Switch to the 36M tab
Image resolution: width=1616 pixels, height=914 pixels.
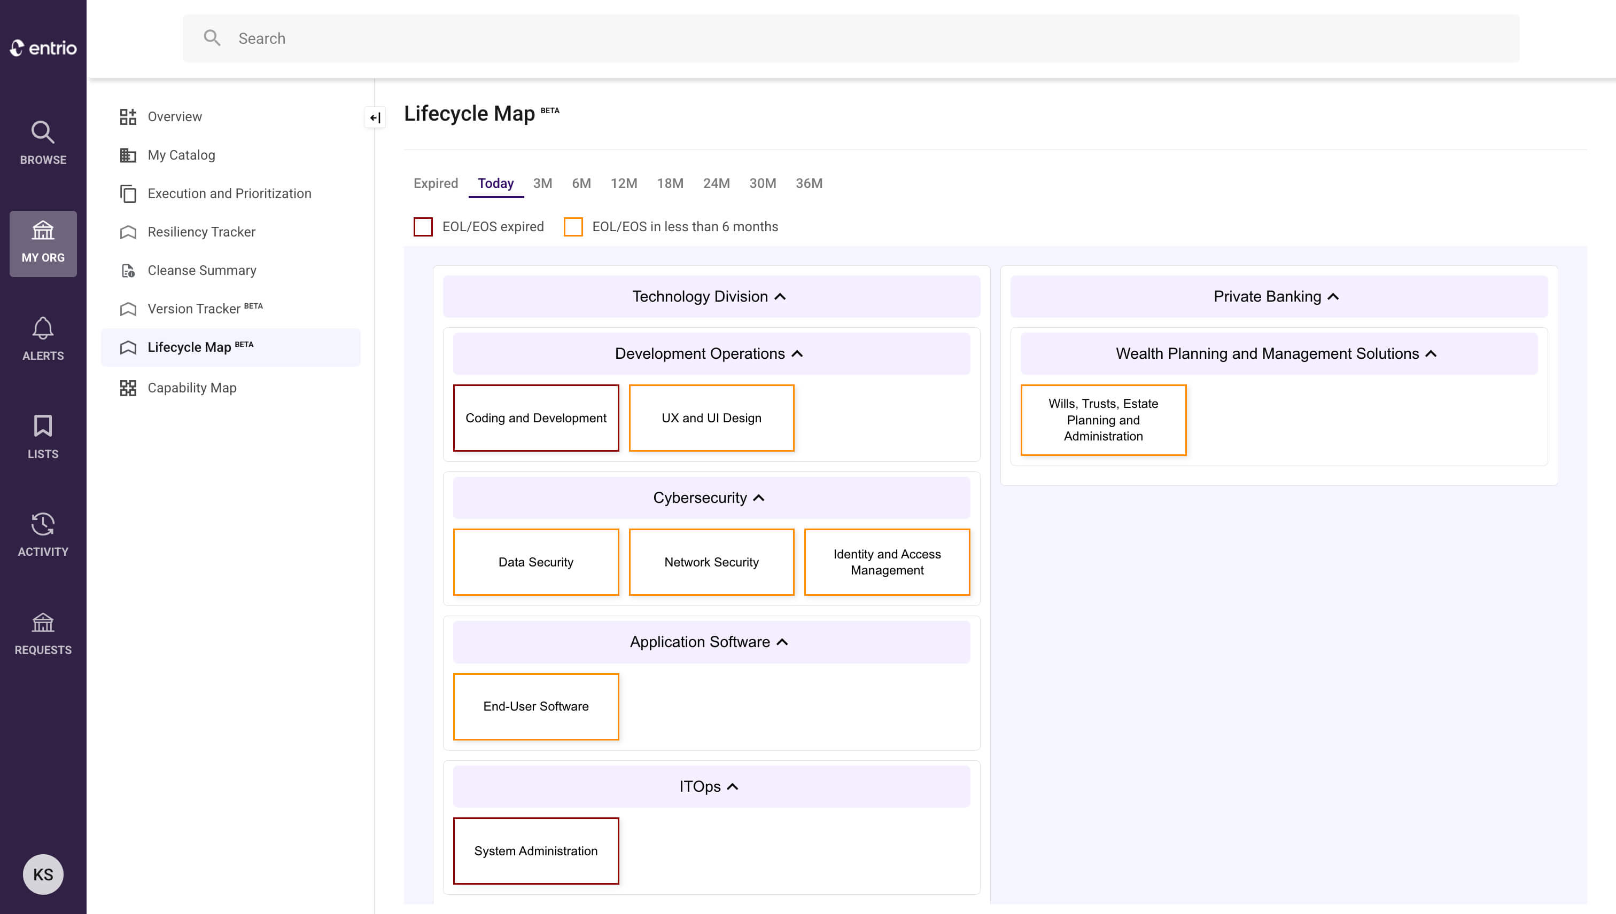809,183
